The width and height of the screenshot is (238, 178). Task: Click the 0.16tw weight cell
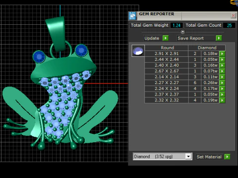coord(210,65)
